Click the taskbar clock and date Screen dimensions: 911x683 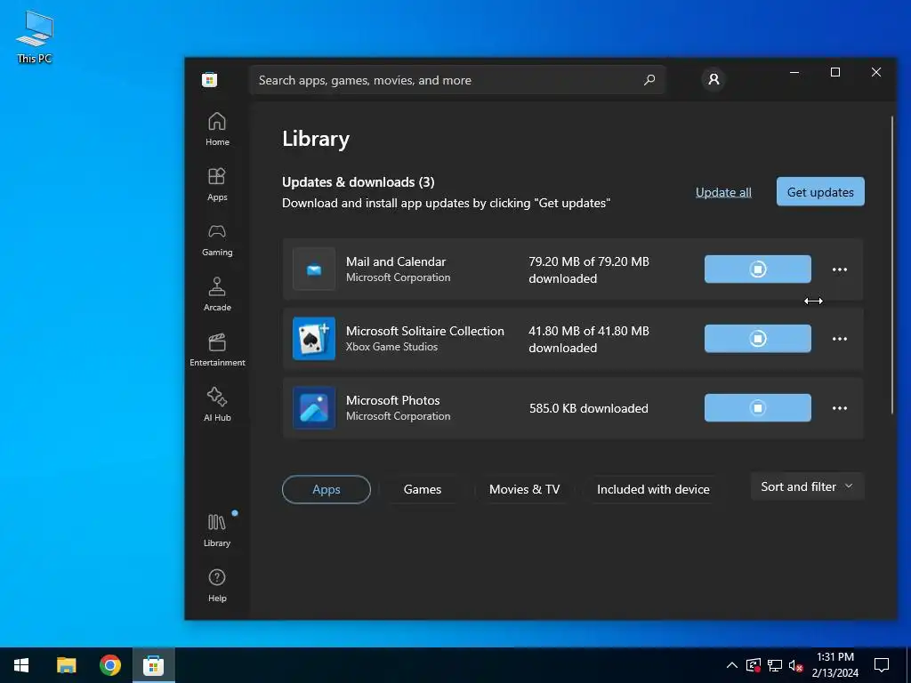pyautogui.click(x=834, y=665)
